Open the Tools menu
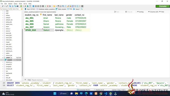The height and width of the screenshot is (96, 170). (20, 4)
